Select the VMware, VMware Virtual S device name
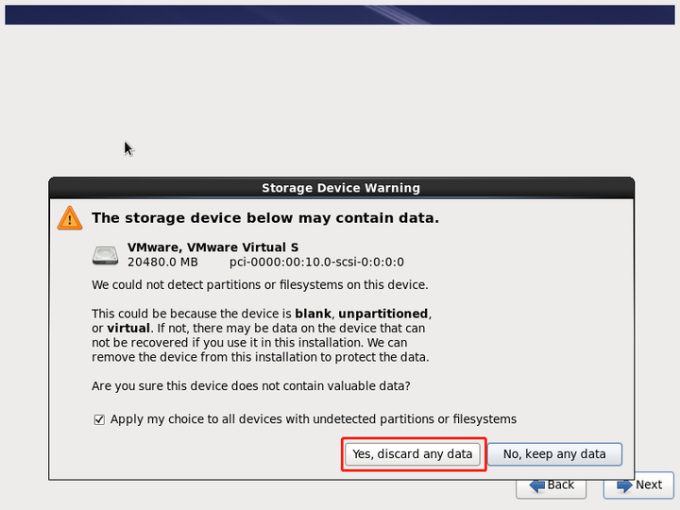Image resolution: width=680 pixels, height=510 pixels. click(x=212, y=247)
